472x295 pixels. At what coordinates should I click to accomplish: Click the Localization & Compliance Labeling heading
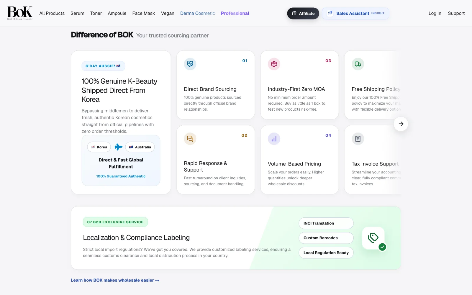coord(136,237)
